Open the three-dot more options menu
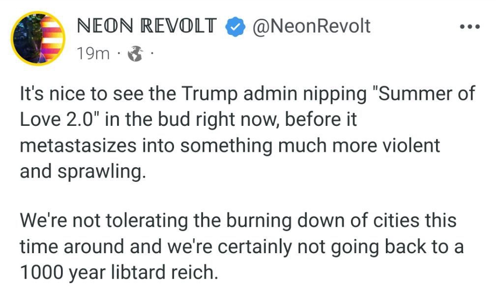The image size is (496, 291). pos(470,27)
